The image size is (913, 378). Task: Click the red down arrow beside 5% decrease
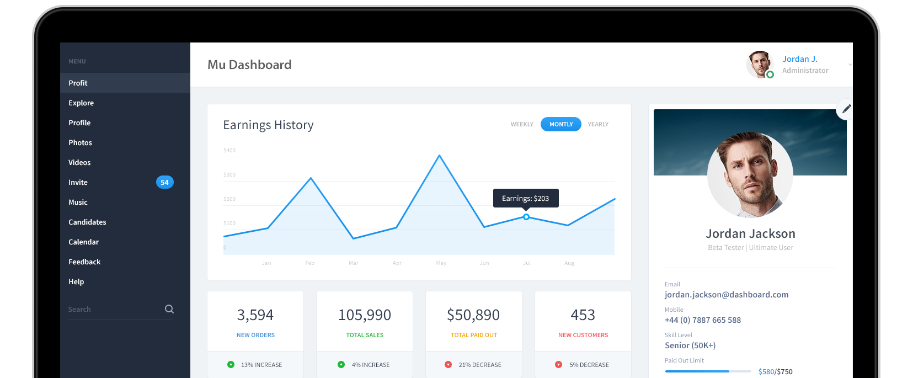pos(558,365)
